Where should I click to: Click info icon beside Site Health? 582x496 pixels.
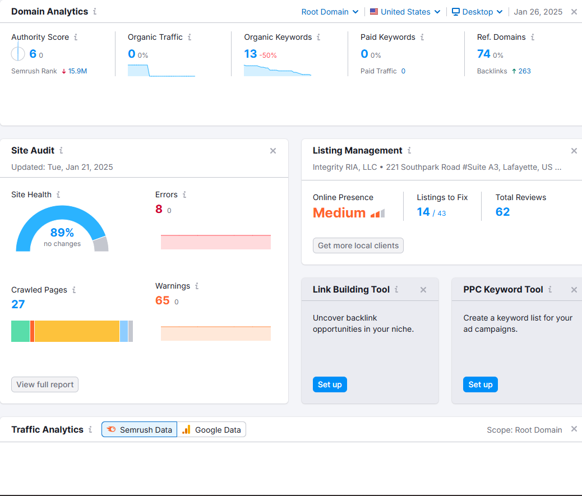(x=58, y=195)
